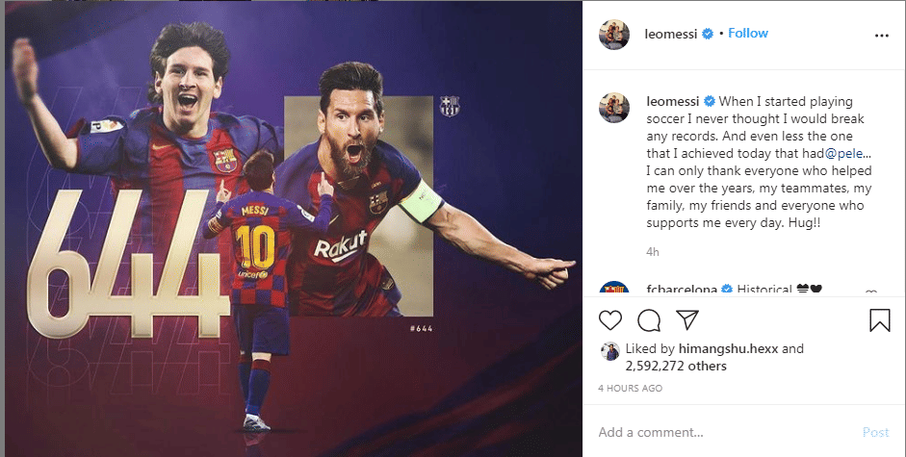Like the post with the heart icon
The height and width of the screenshot is (457, 906).
click(x=609, y=320)
